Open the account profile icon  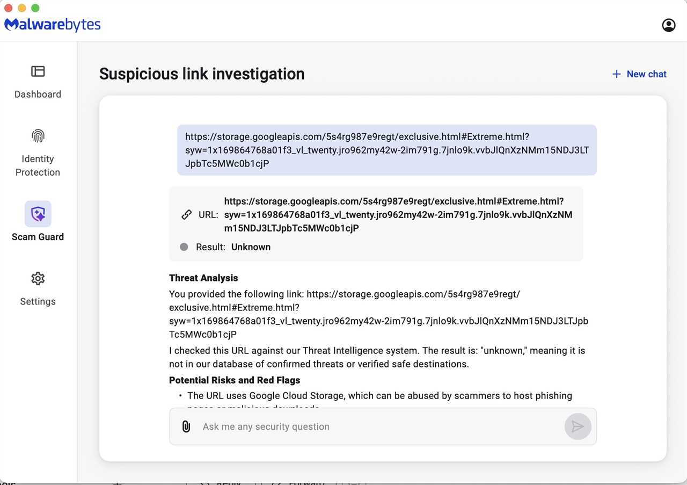[x=669, y=25]
